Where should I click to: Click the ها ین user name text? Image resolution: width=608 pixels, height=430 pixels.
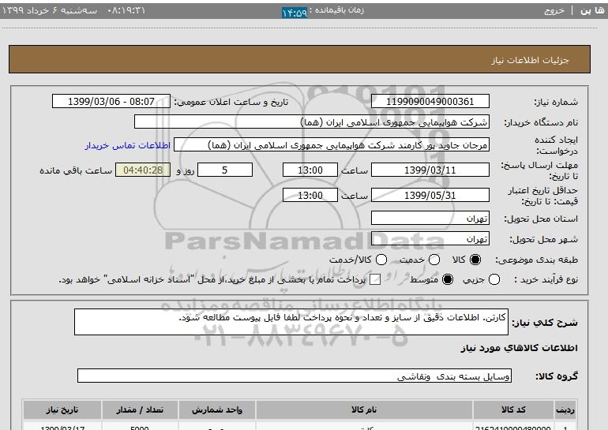592,10
